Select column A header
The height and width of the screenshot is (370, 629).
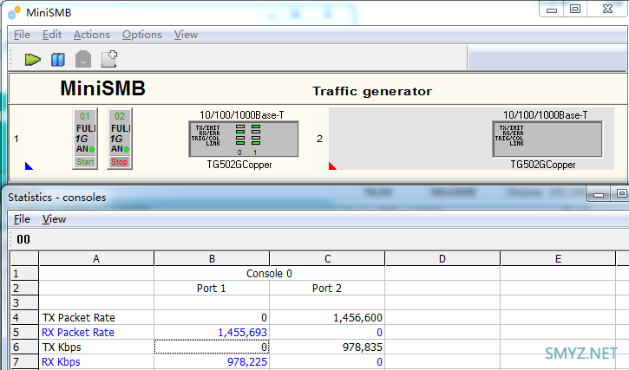[x=96, y=259]
